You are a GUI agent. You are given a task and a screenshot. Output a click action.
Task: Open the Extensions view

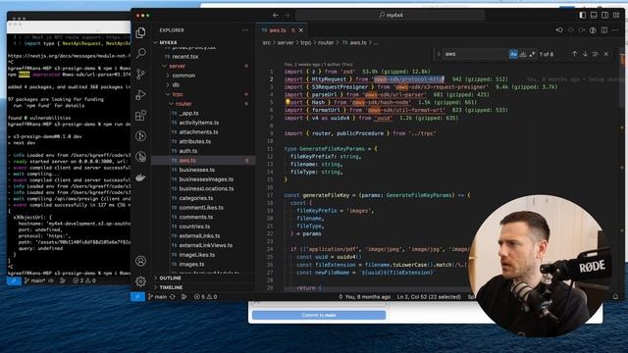140,116
